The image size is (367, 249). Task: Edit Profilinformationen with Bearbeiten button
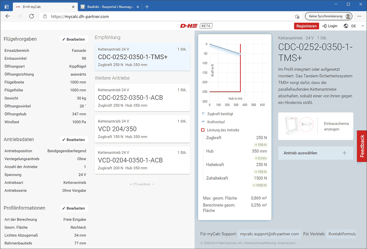click(74, 208)
